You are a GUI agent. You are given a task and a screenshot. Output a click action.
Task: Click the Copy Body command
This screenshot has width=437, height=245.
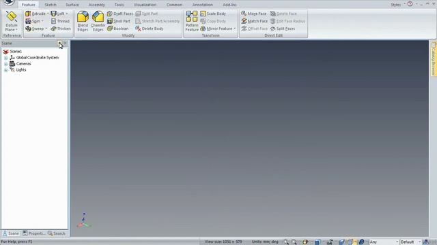pyautogui.click(x=213, y=21)
